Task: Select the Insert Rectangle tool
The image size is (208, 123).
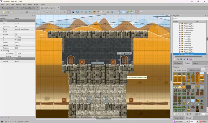Action: [77, 12]
